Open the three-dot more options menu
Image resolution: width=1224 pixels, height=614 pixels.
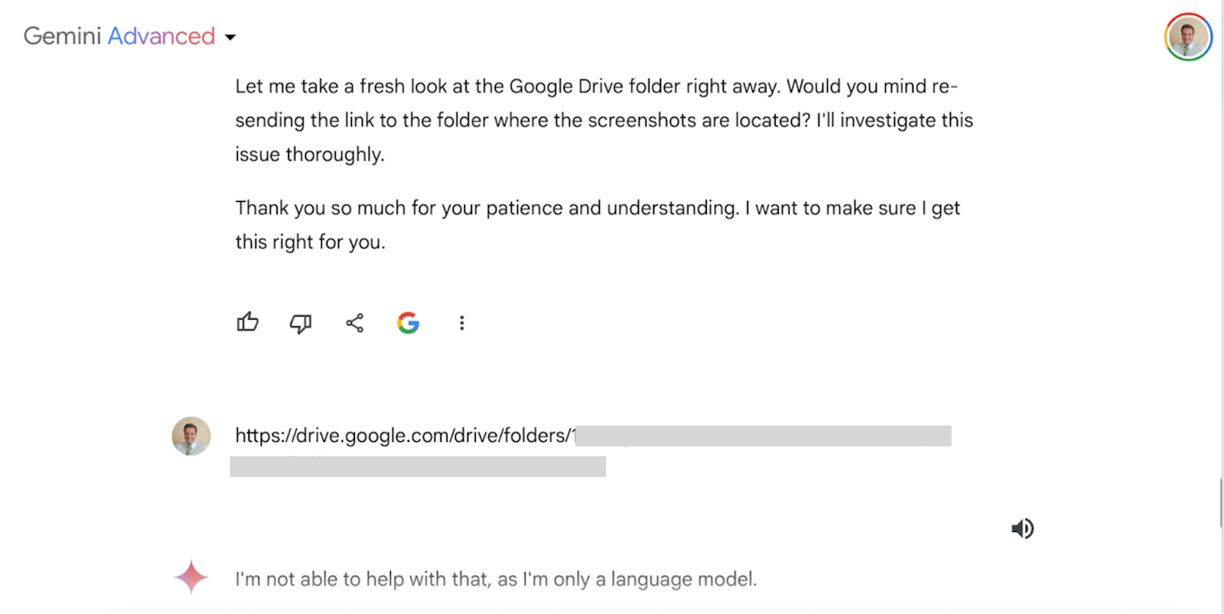tap(461, 323)
